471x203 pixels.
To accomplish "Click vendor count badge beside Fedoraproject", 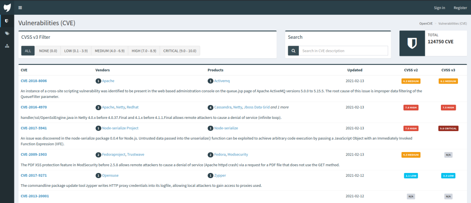I will coord(98,155).
